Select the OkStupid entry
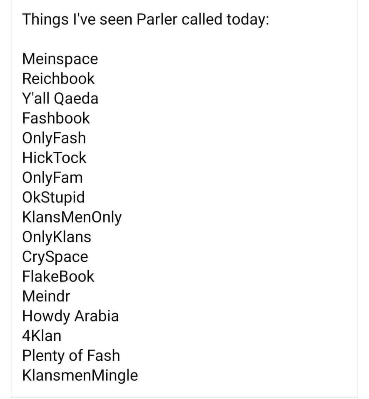The image size is (369, 399). pos(53,197)
